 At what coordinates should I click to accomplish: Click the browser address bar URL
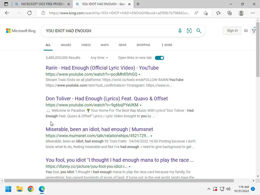(119, 13)
